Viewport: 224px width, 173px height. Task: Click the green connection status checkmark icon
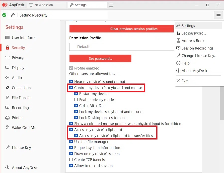coord(4,15)
